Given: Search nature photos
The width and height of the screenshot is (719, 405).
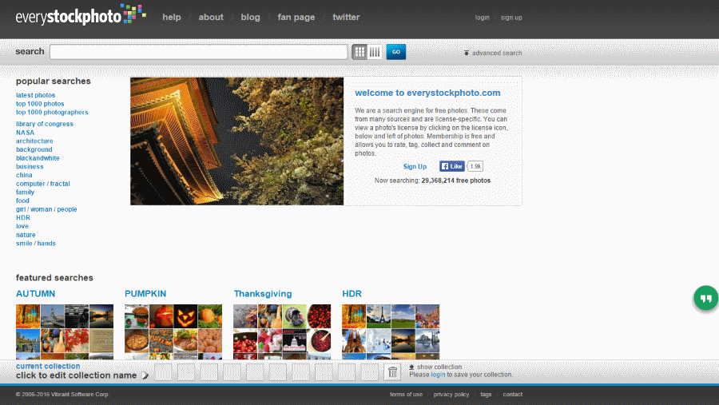Looking at the screenshot, I should pyautogui.click(x=26, y=234).
